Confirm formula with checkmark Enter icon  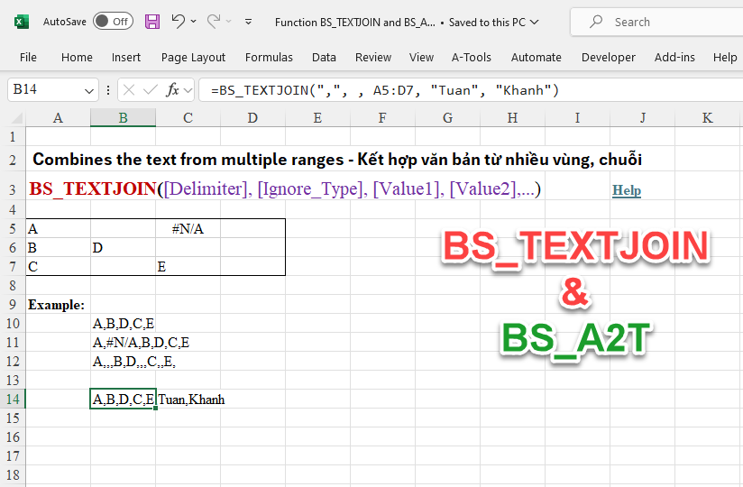(x=151, y=90)
